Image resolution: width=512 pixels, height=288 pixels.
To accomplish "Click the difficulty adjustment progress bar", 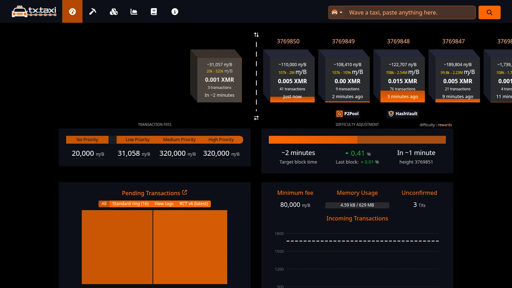I will point(357,140).
